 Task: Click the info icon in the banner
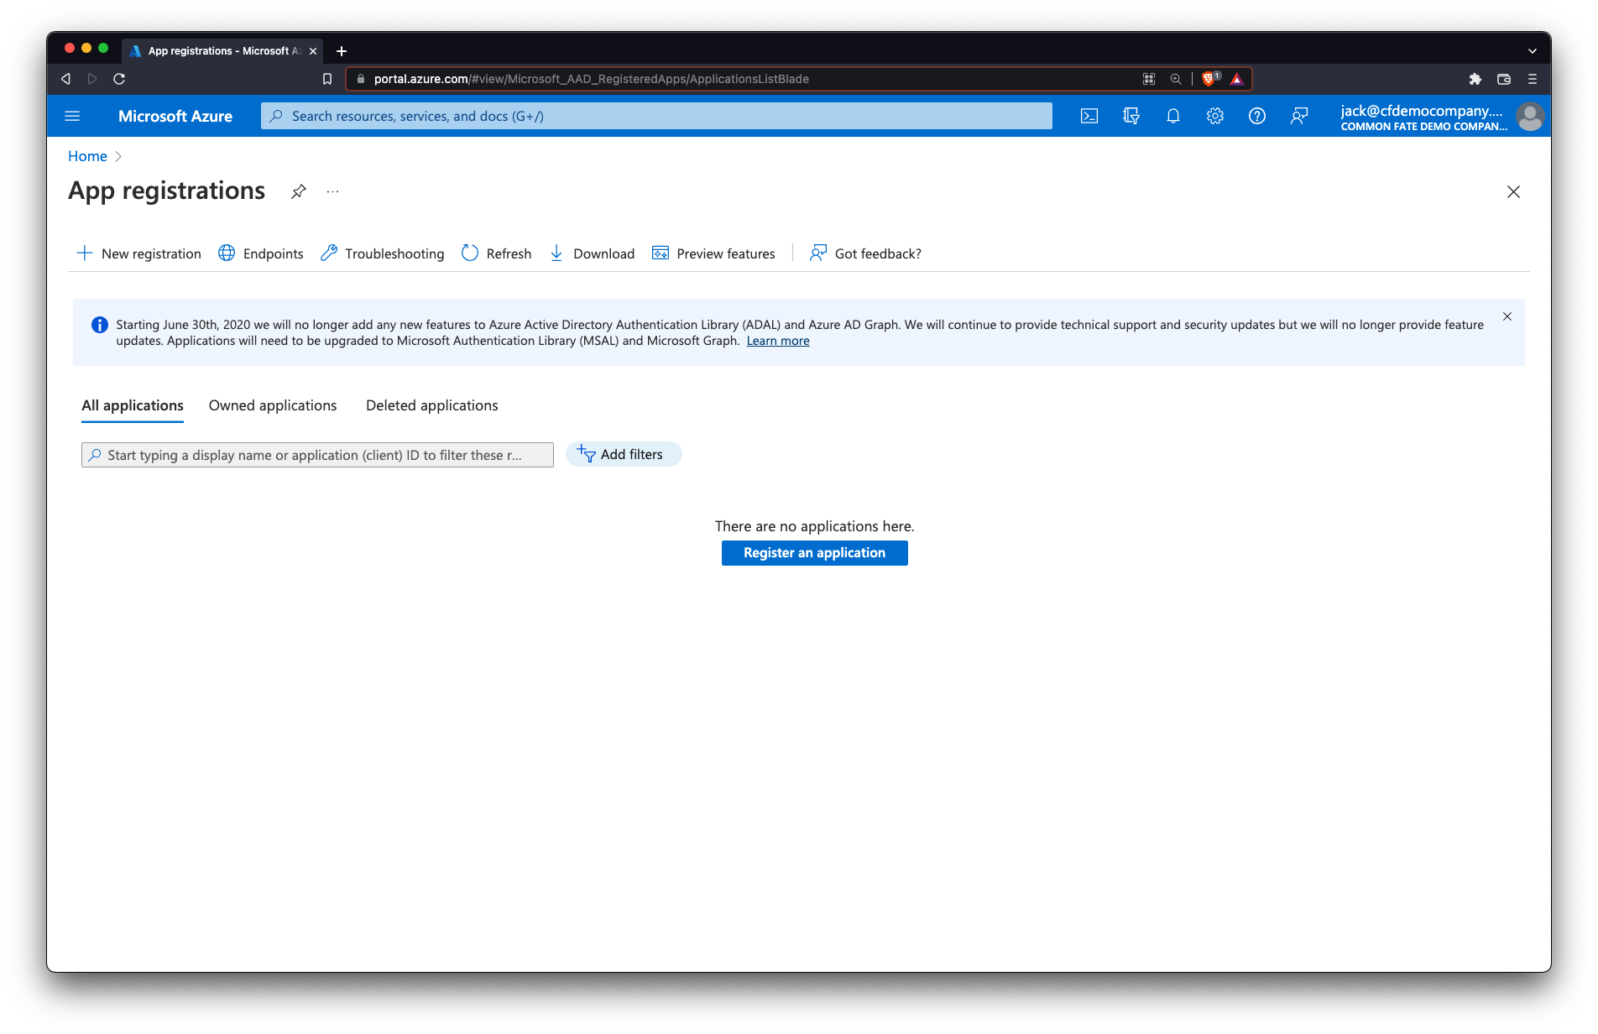point(99,325)
